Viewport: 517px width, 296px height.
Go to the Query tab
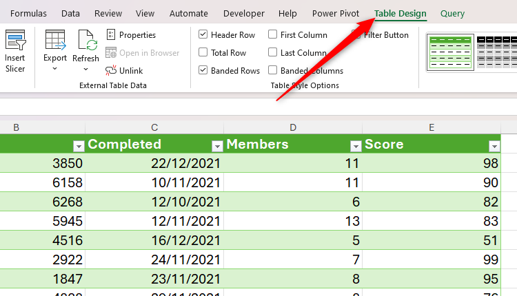pyautogui.click(x=452, y=14)
